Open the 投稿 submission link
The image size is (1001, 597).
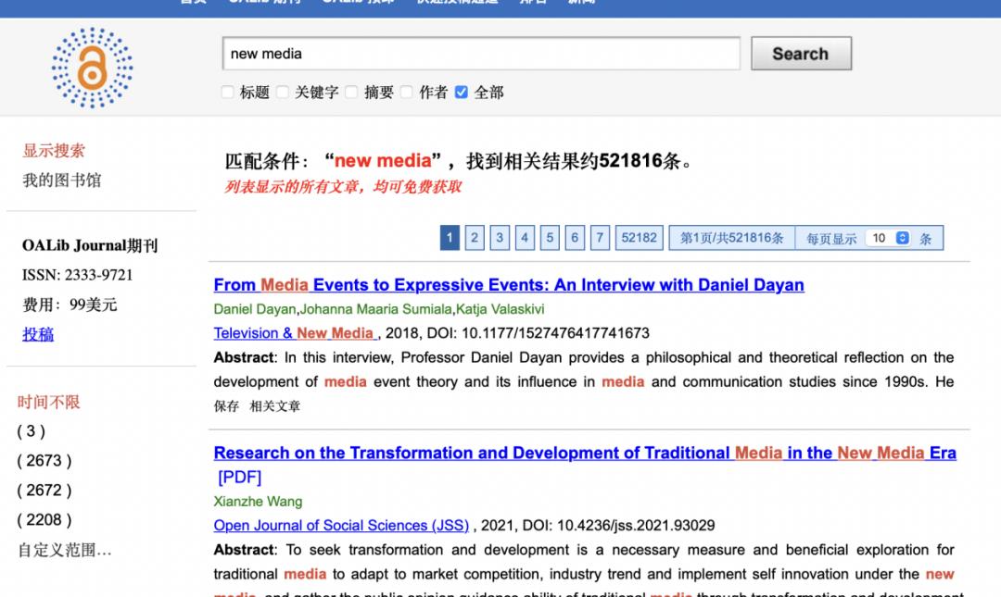pos(37,334)
